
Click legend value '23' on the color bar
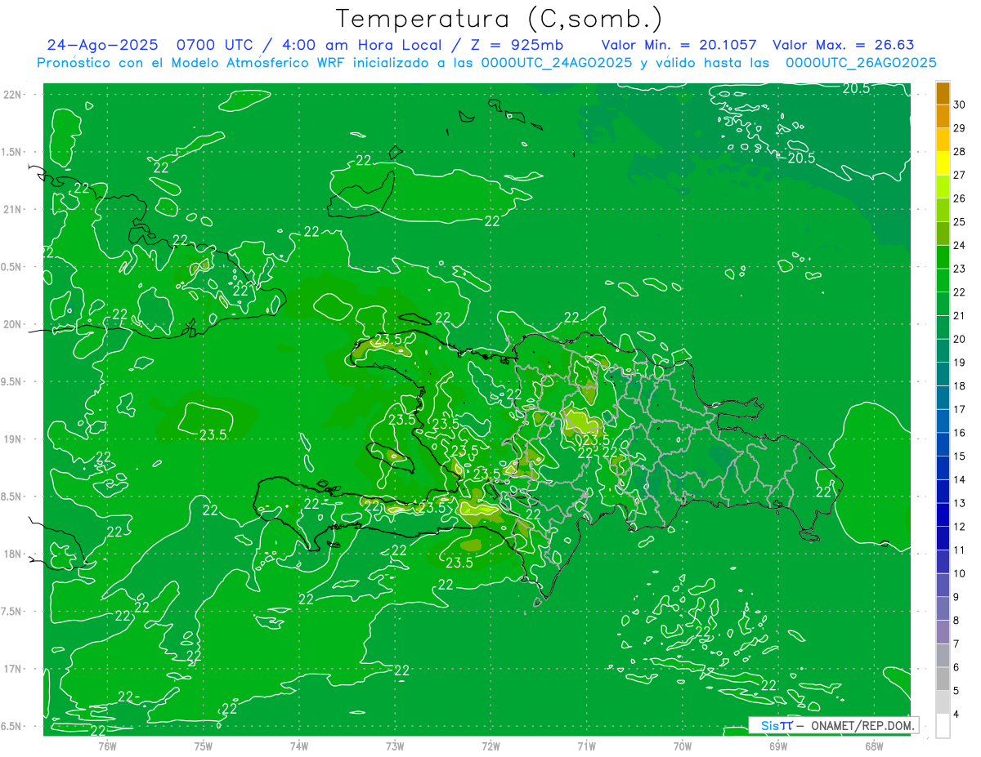[x=960, y=269]
